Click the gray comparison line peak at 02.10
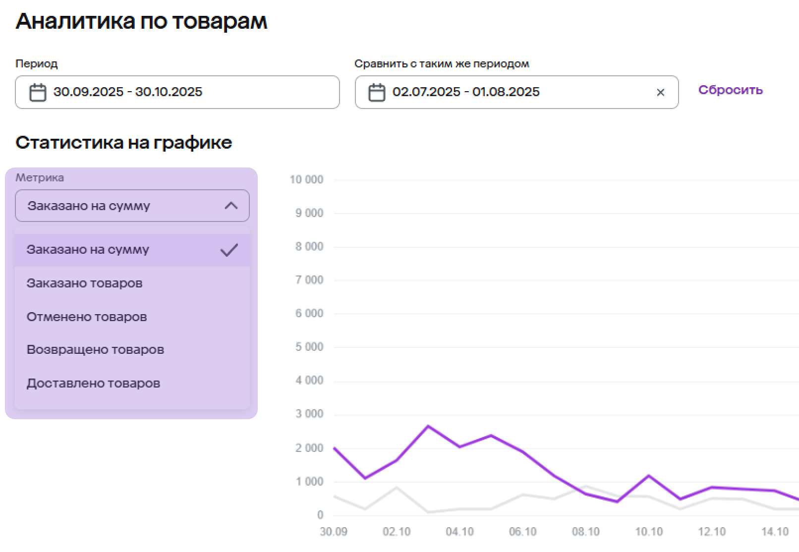 (397, 488)
